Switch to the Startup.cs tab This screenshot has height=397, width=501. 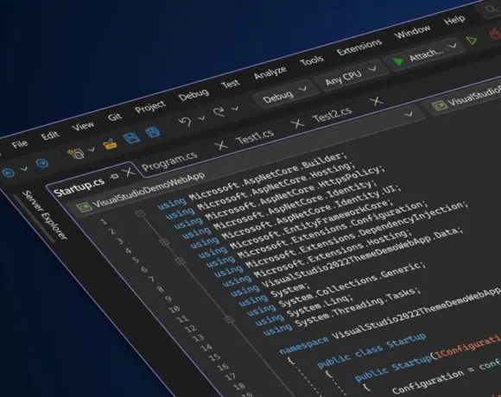79,186
